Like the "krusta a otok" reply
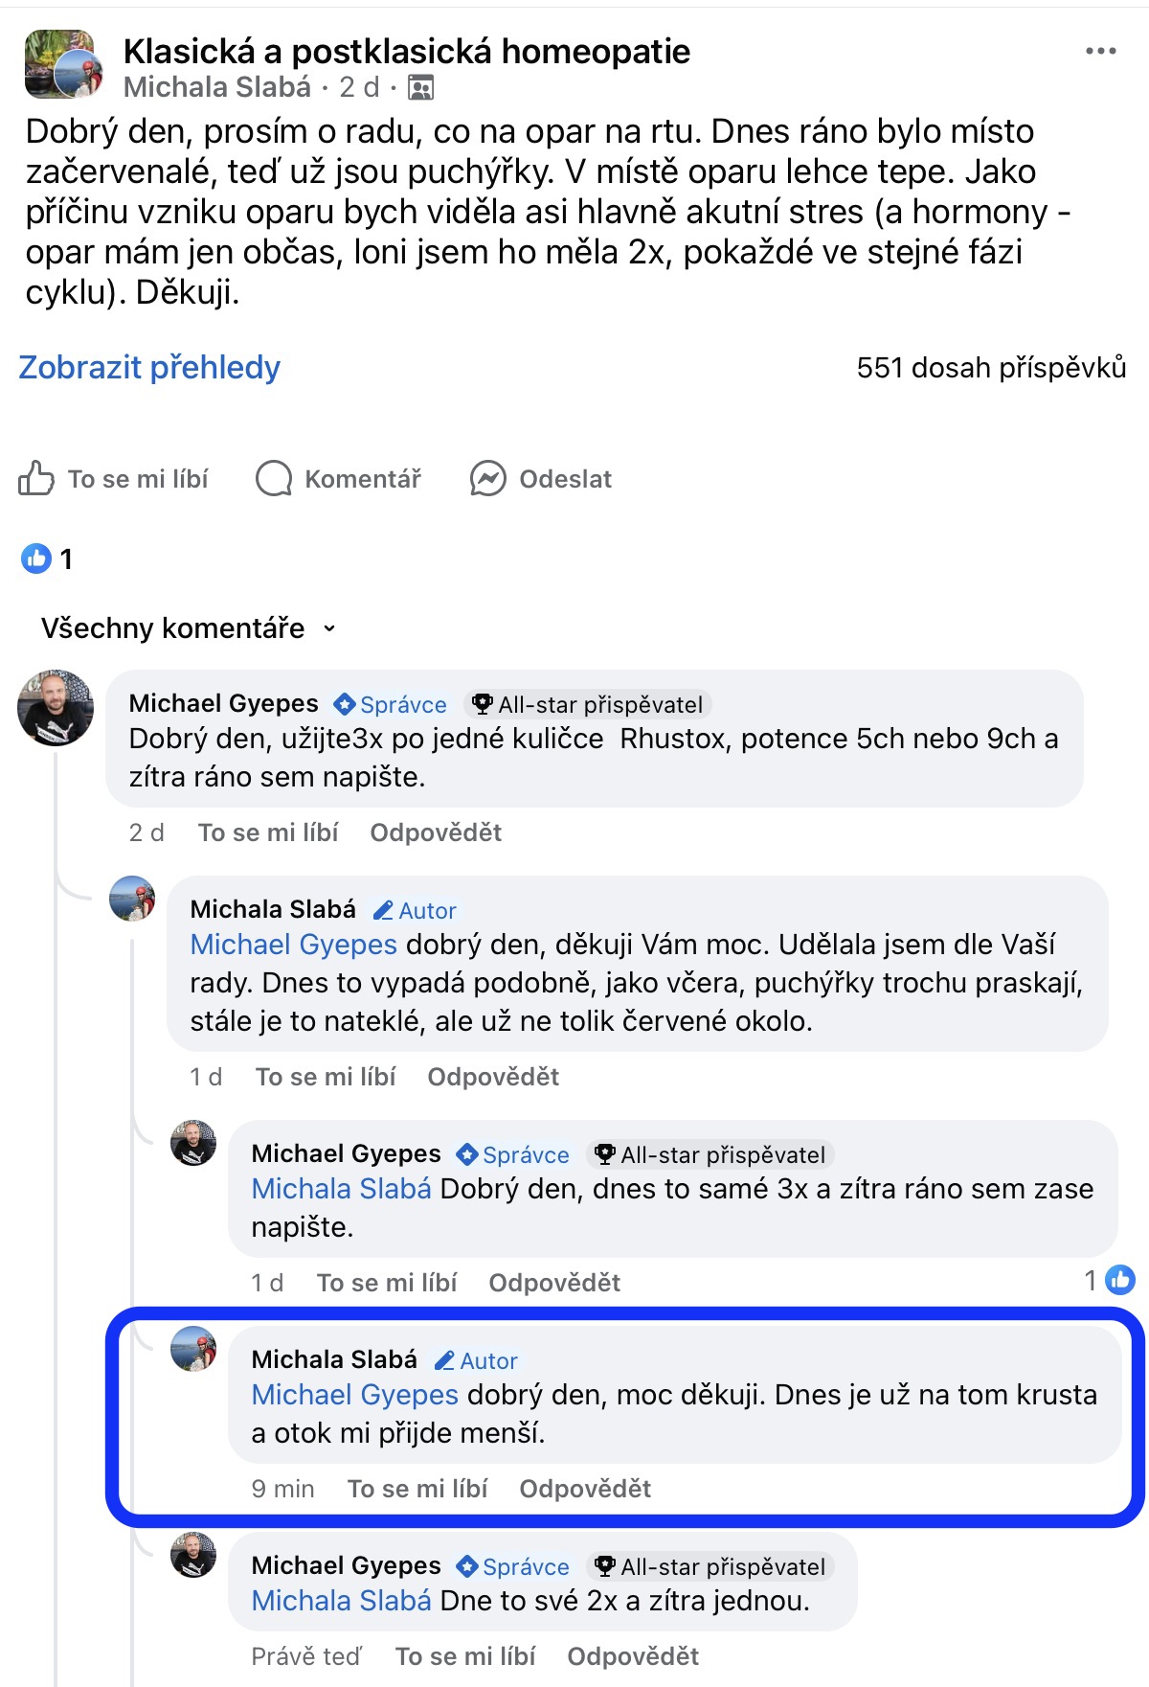 417,1489
